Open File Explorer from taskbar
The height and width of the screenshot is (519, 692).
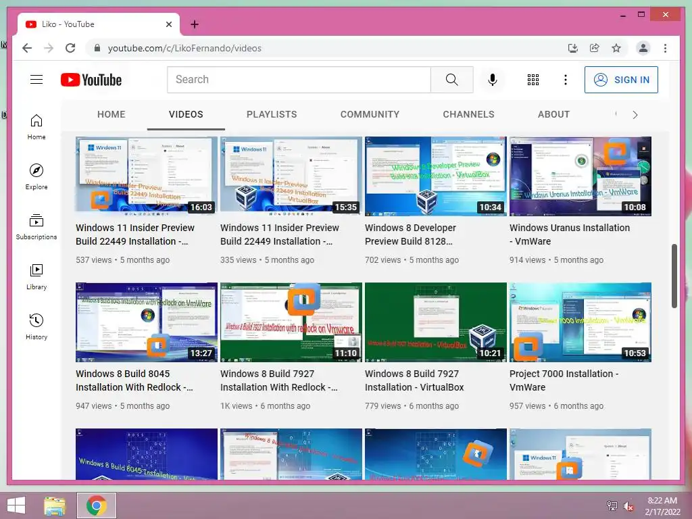point(55,505)
